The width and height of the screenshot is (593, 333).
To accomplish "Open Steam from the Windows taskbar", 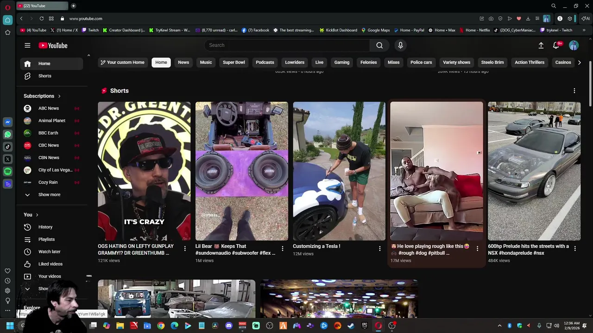I will [351, 326].
